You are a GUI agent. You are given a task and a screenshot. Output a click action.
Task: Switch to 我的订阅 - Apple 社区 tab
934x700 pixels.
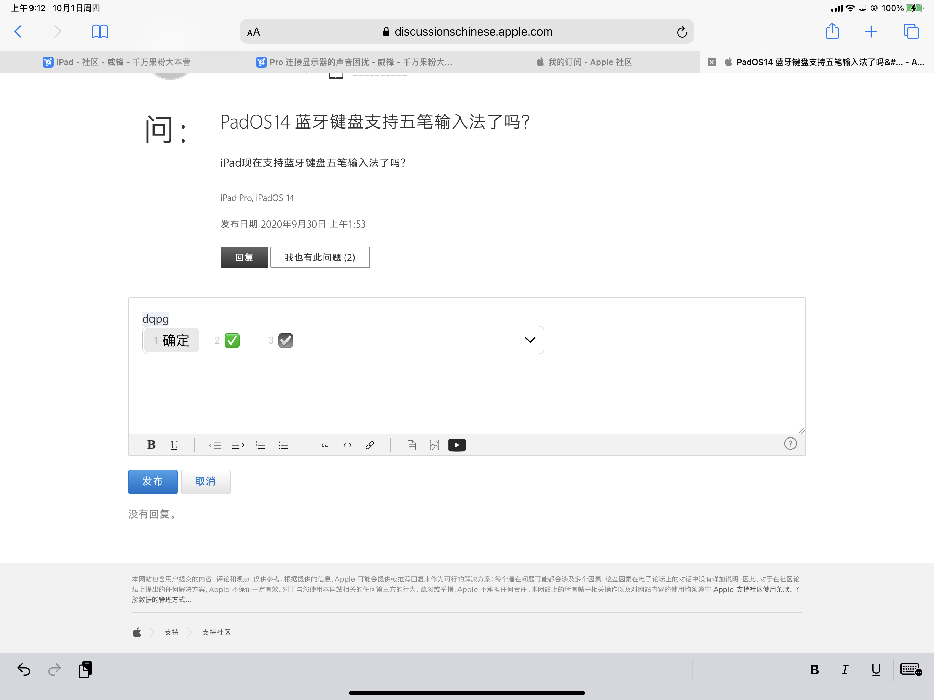click(x=584, y=62)
